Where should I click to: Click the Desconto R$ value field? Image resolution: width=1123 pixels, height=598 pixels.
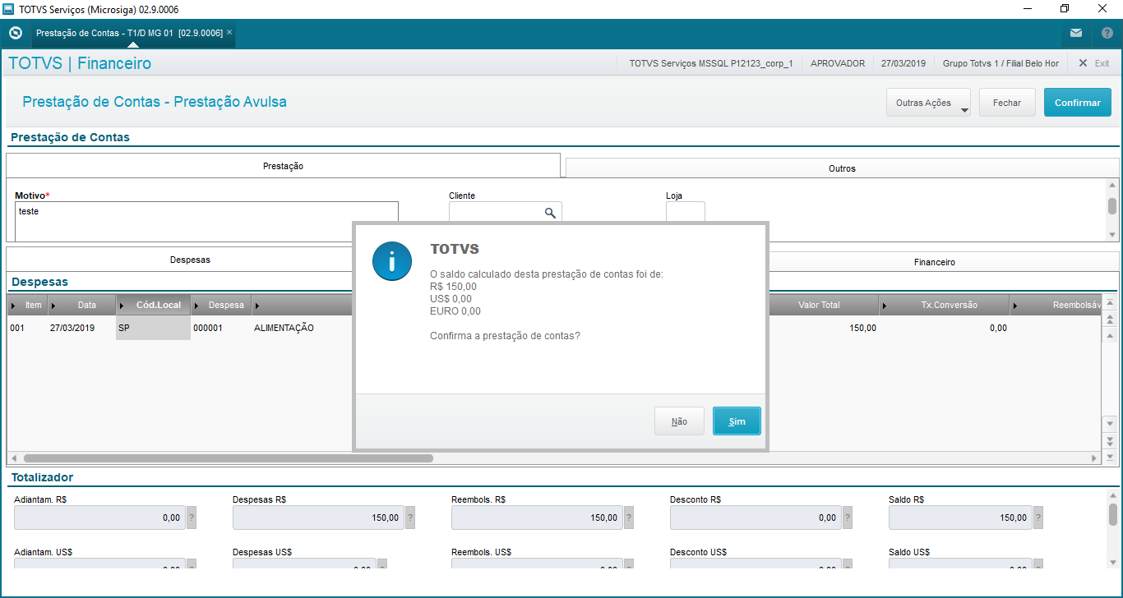756,517
